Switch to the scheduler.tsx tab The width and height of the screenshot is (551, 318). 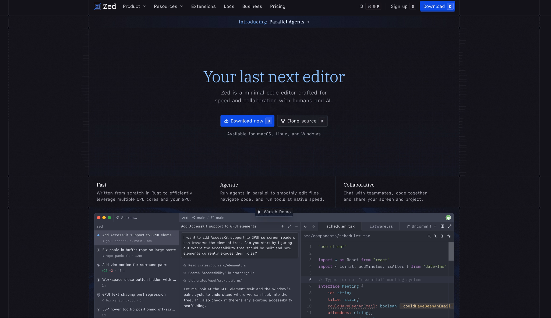[x=340, y=226]
